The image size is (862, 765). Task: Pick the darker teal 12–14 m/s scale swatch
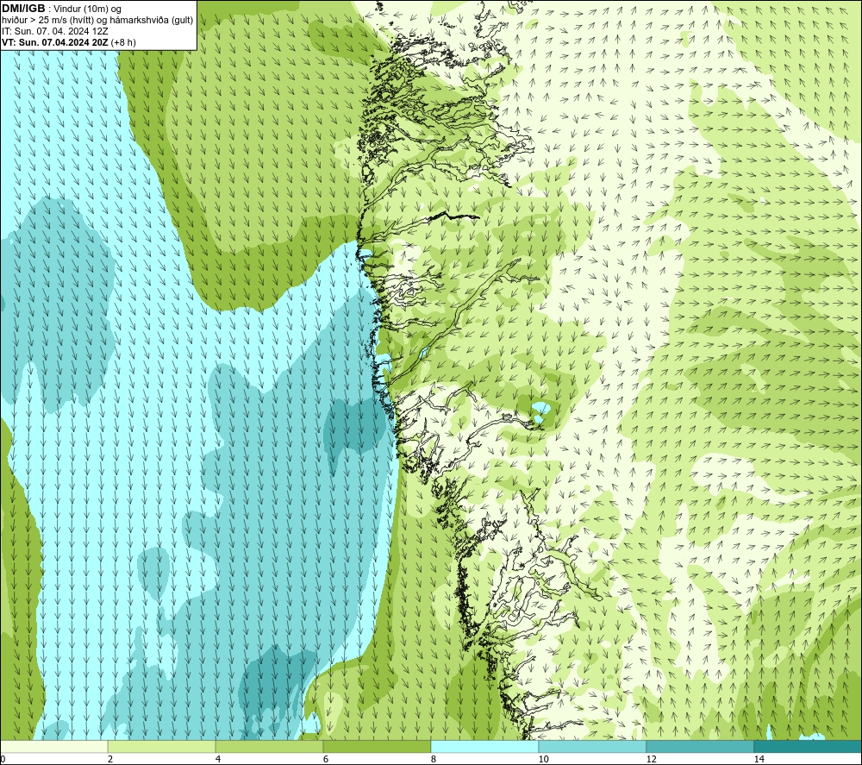coord(700,747)
